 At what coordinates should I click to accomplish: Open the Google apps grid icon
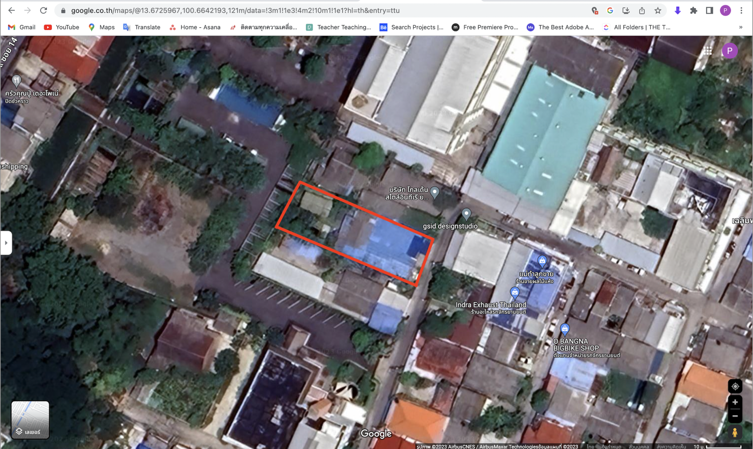point(708,51)
